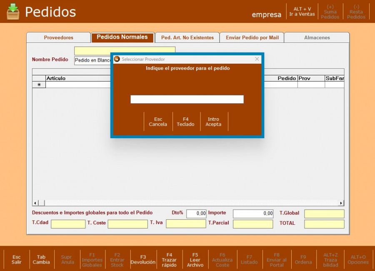Select F4 Trazar rápido
This screenshot has height=271, width=375.
tap(169, 259)
